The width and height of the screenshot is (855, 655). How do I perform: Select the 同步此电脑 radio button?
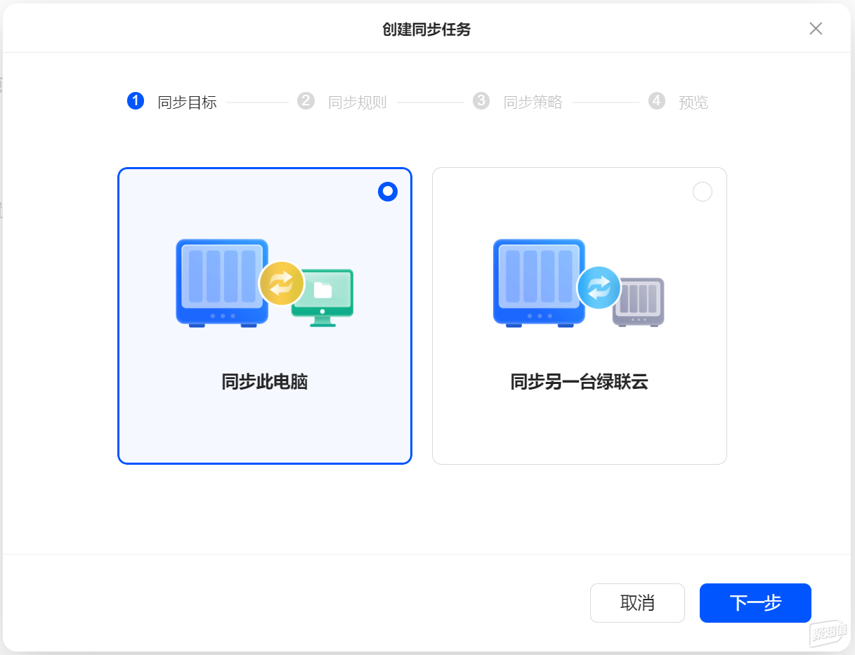[388, 192]
